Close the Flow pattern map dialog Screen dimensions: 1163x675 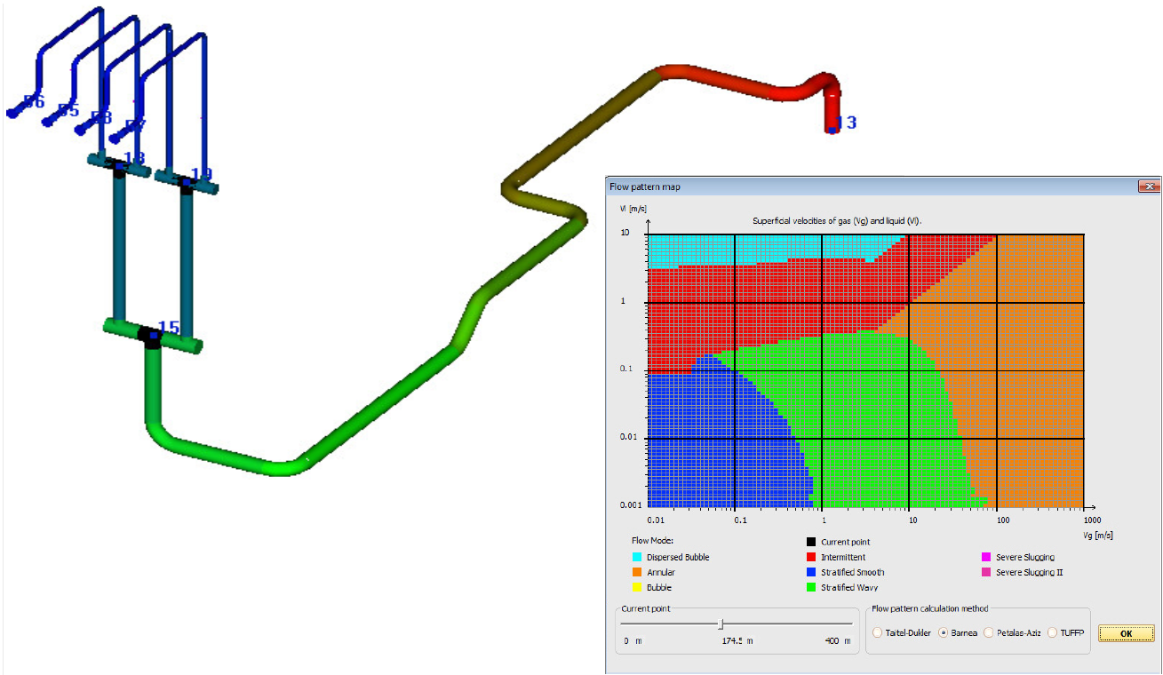(1149, 187)
